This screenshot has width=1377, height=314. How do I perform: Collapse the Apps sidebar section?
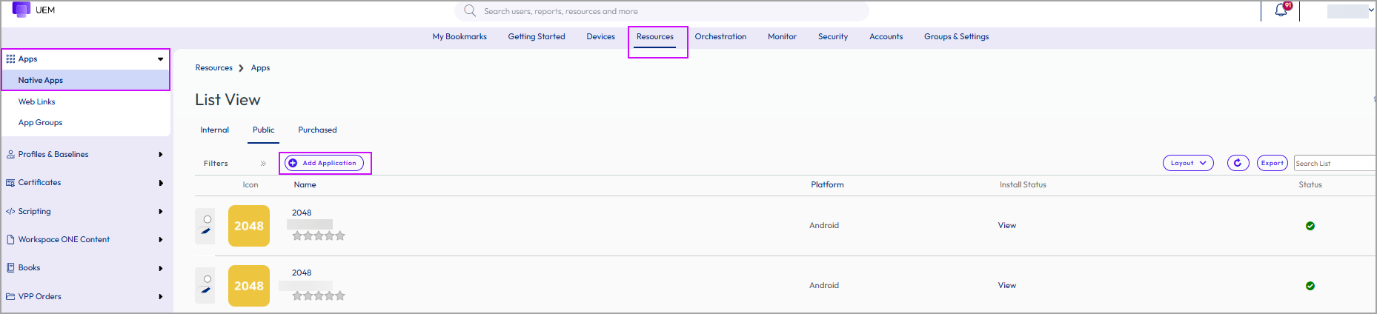tap(160, 59)
